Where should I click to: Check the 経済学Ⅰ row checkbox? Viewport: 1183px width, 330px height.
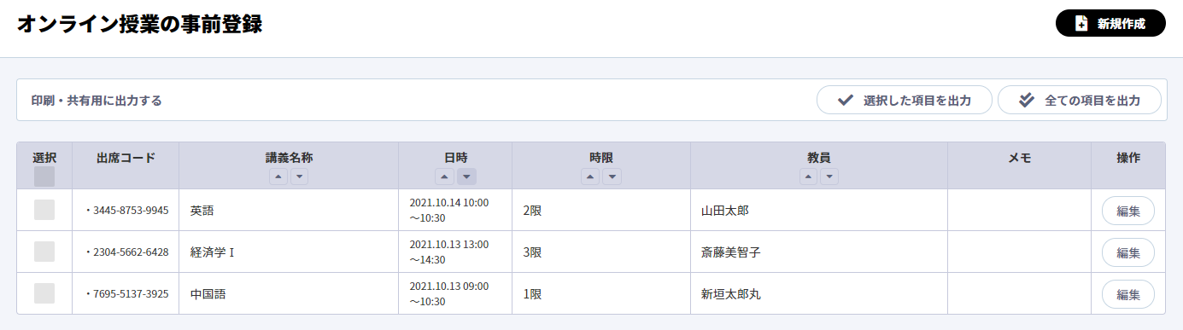pyautogui.click(x=44, y=252)
